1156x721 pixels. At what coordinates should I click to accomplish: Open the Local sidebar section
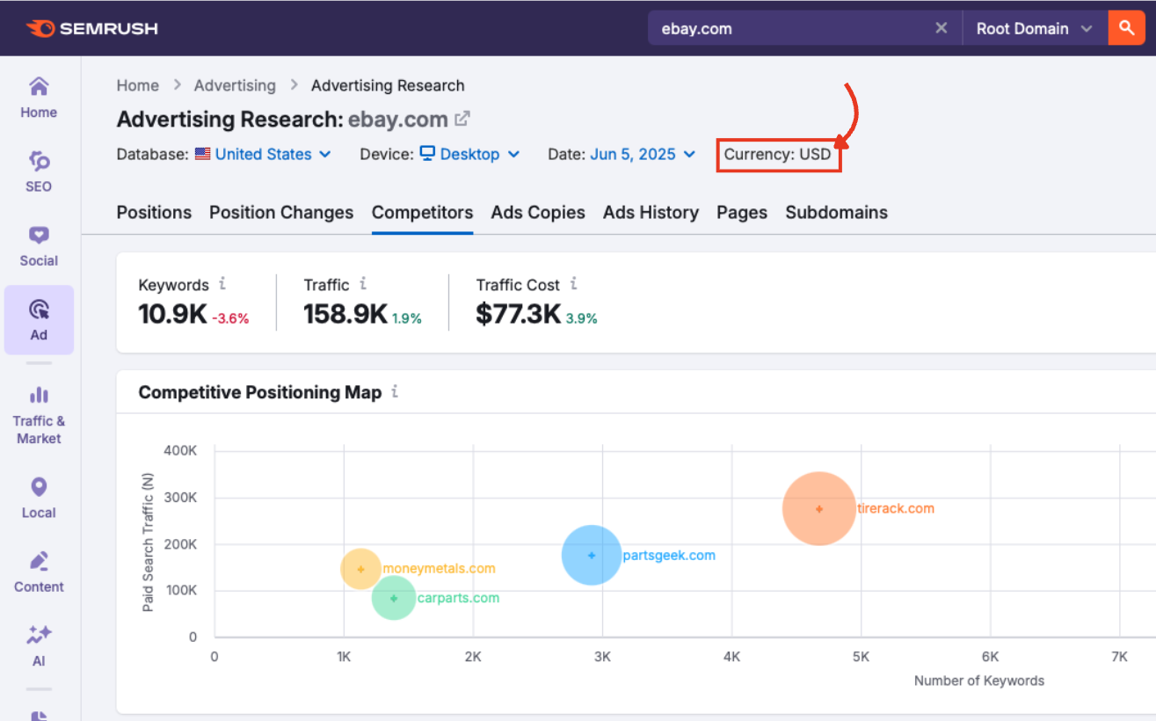coord(39,498)
